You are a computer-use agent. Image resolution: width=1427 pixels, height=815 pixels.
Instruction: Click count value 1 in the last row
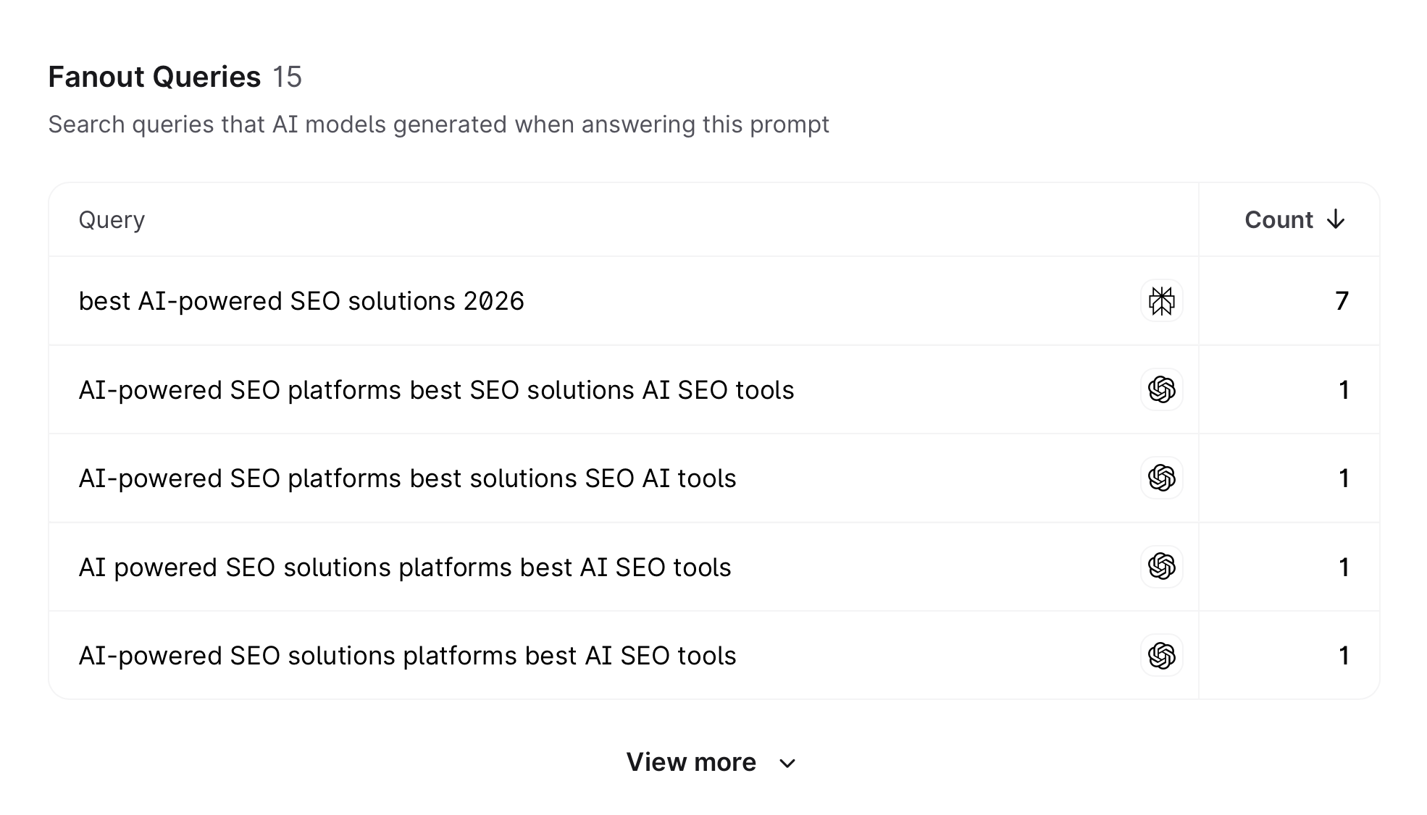[x=1344, y=656]
